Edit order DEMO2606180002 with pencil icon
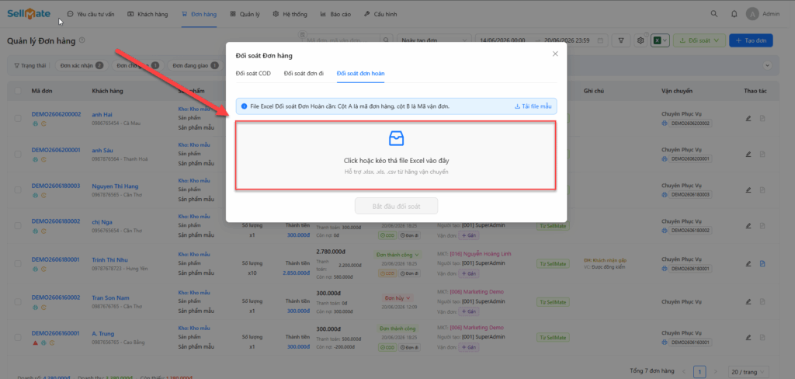This screenshot has height=379, width=795. [x=748, y=226]
